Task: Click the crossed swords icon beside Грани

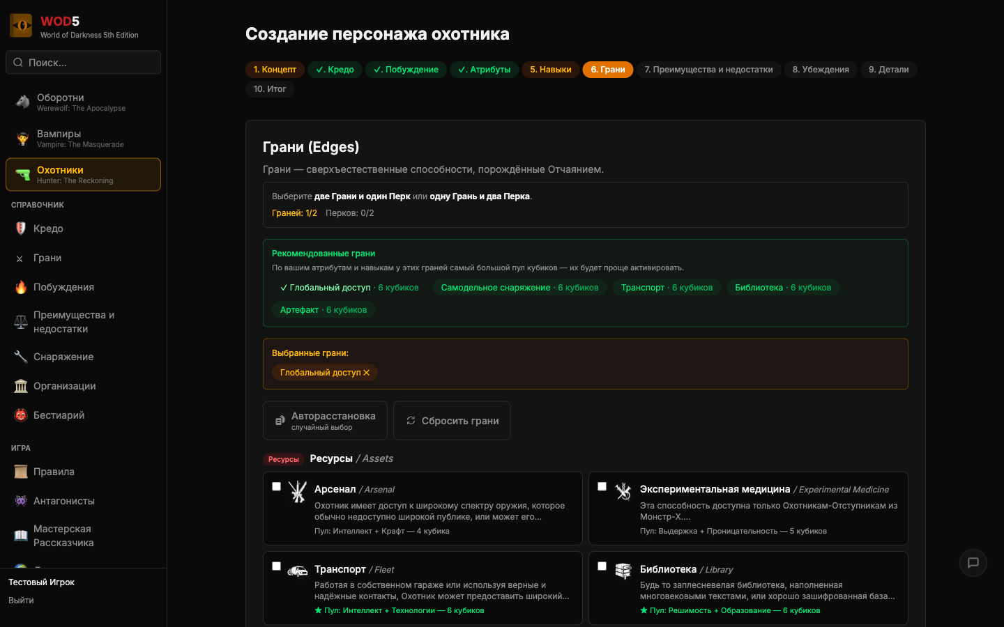Action: (20, 258)
